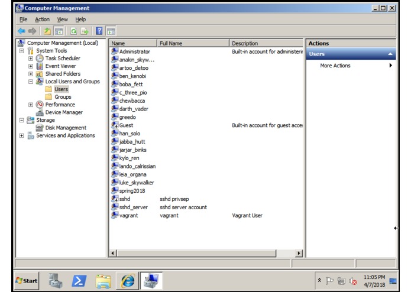The width and height of the screenshot is (411, 292).
Task: Click the Action Center flag tray icon
Action: click(x=329, y=281)
